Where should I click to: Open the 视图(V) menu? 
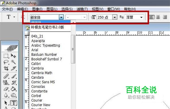[x=97, y=9]
